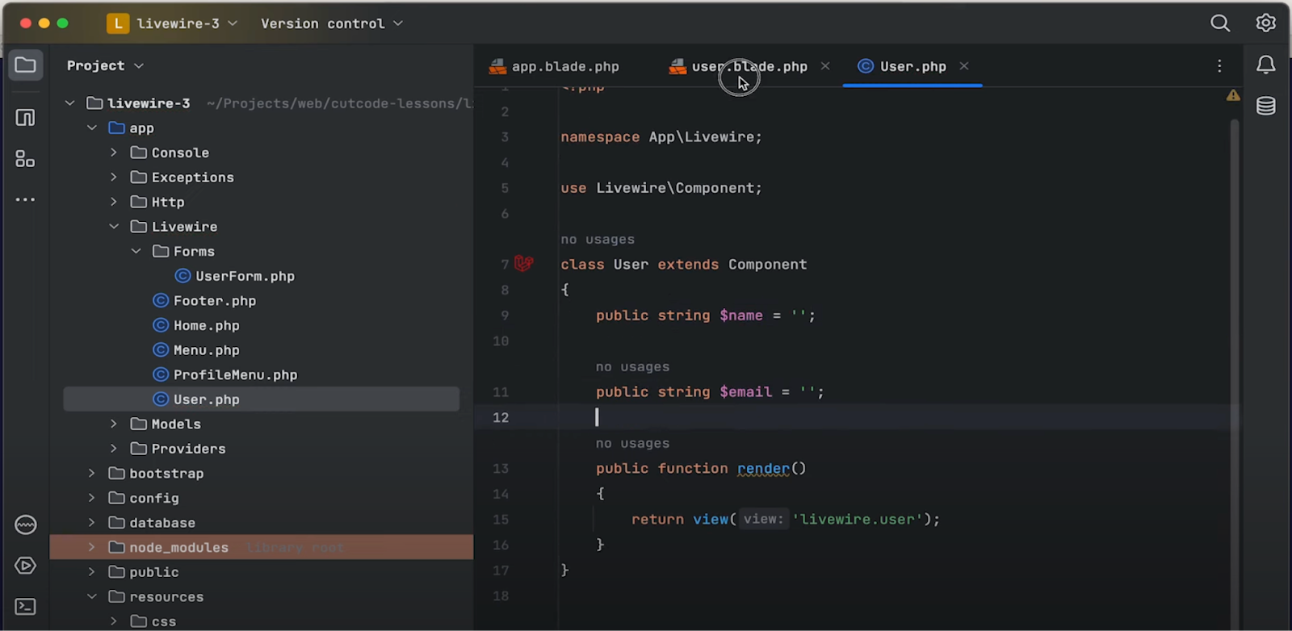Collapse the app folder
Viewport: 1292px width, 631px height.
coord(92,128)
